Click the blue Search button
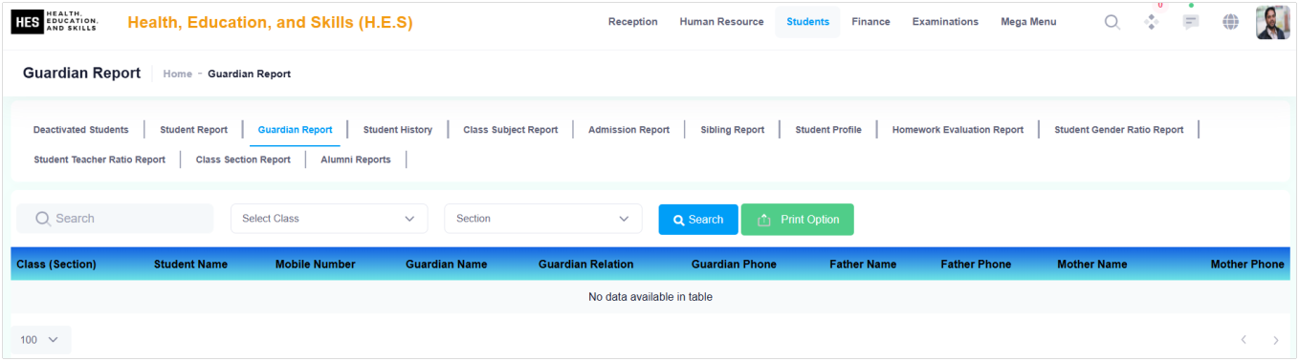The width and height of the screenshot is (1299, 361). pyautogui.click(x=698, y=220)
